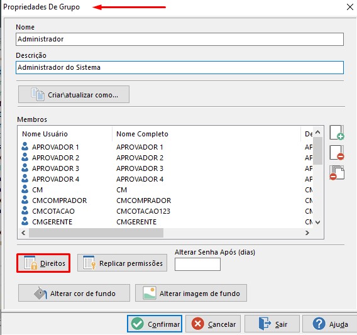Click the add member icon

tap(337, 133)
